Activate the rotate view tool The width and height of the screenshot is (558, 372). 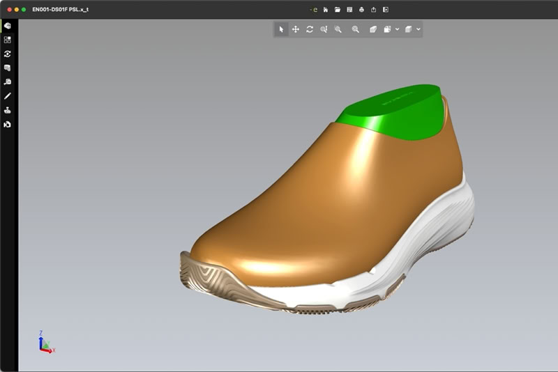pyautogui.click(x=310, y=29)
